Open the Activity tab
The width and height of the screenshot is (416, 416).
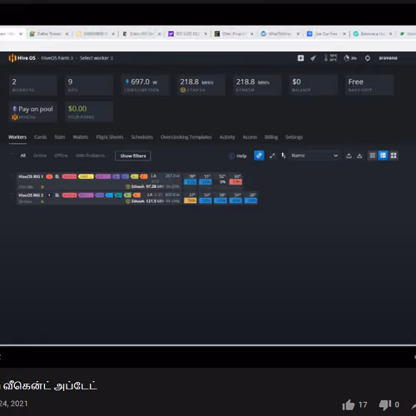[227, 137]
